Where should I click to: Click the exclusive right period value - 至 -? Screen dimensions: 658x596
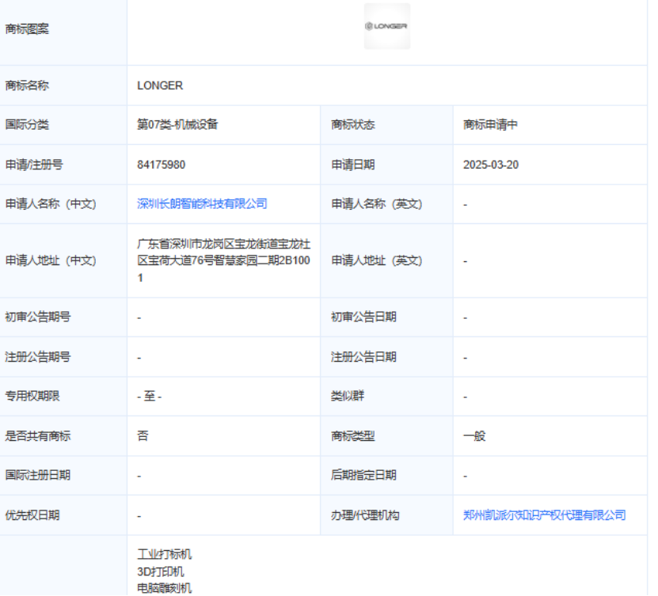[150, 396]
